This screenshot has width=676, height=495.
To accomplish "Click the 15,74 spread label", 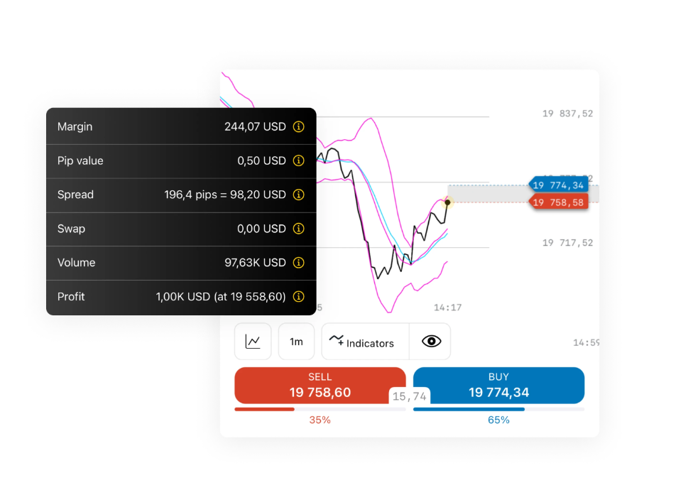I will point(410,396).
